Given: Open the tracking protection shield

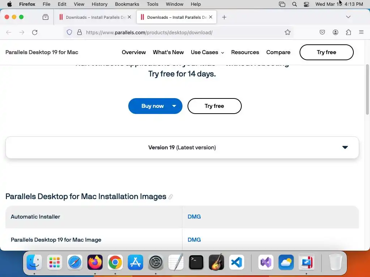Looking at the screenshot, I should (69, 32).
